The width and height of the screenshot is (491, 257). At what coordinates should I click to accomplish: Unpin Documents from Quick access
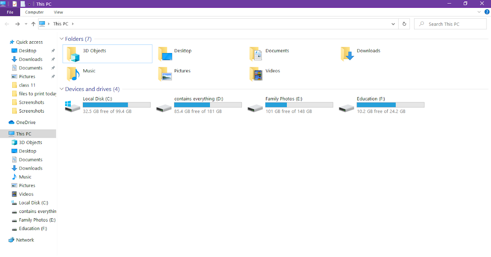53,68
